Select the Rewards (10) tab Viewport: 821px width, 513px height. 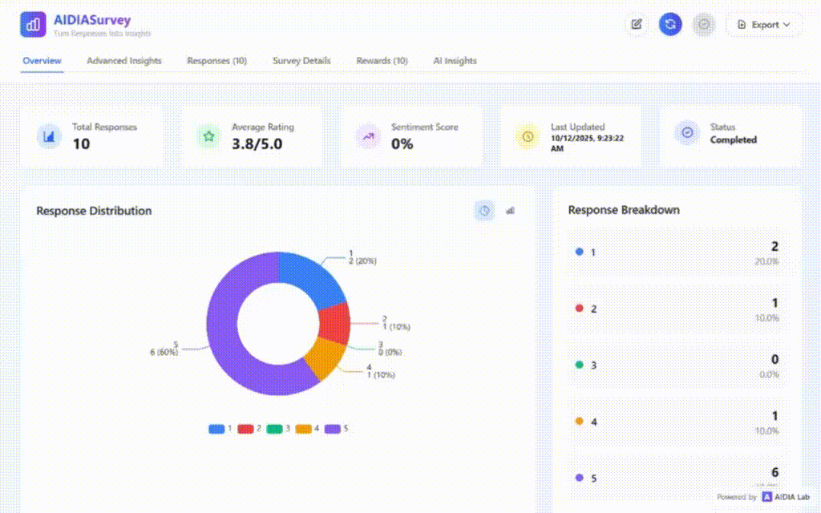point(382,61)
